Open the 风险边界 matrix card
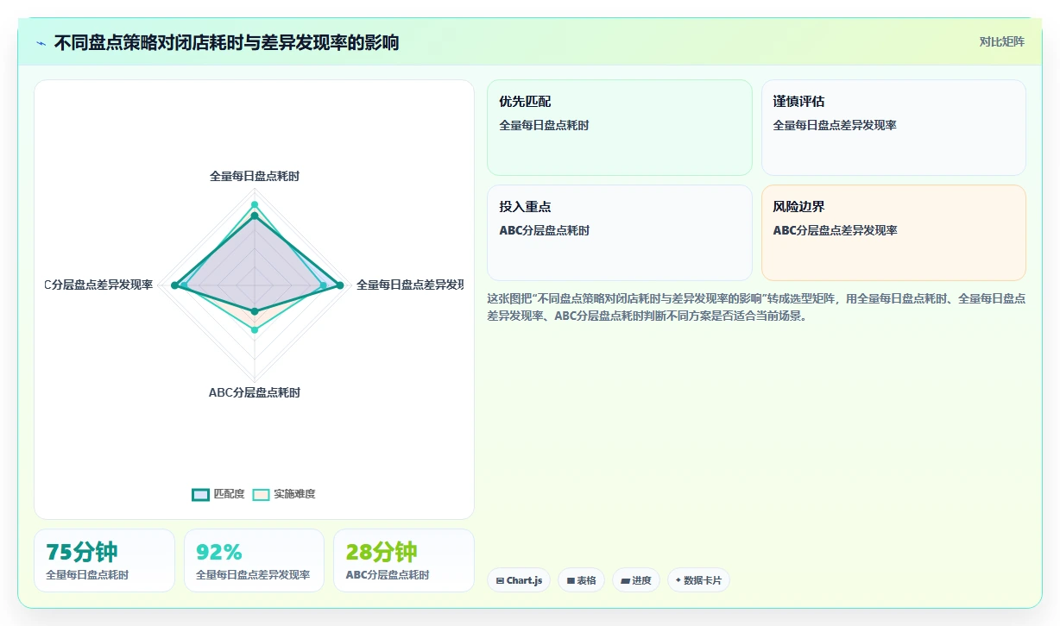This screenshot has width=1060, height=626. 893,233
